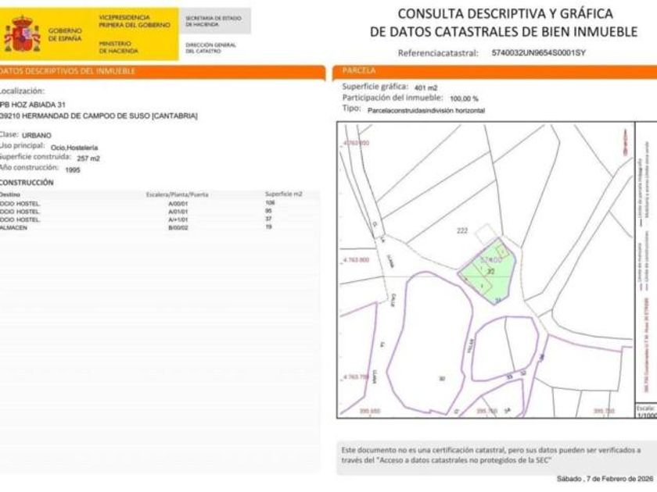The height and width of the screenshot is (492, 657).
Task: Click construction year 1995
Action: pyautogui.click(x=73, y=170)
